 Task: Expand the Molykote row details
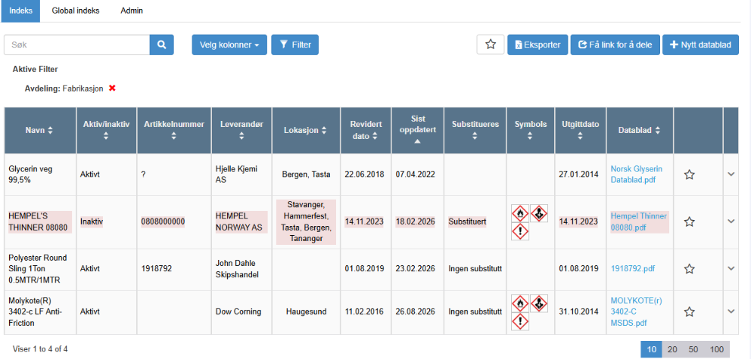coord(731,311)
